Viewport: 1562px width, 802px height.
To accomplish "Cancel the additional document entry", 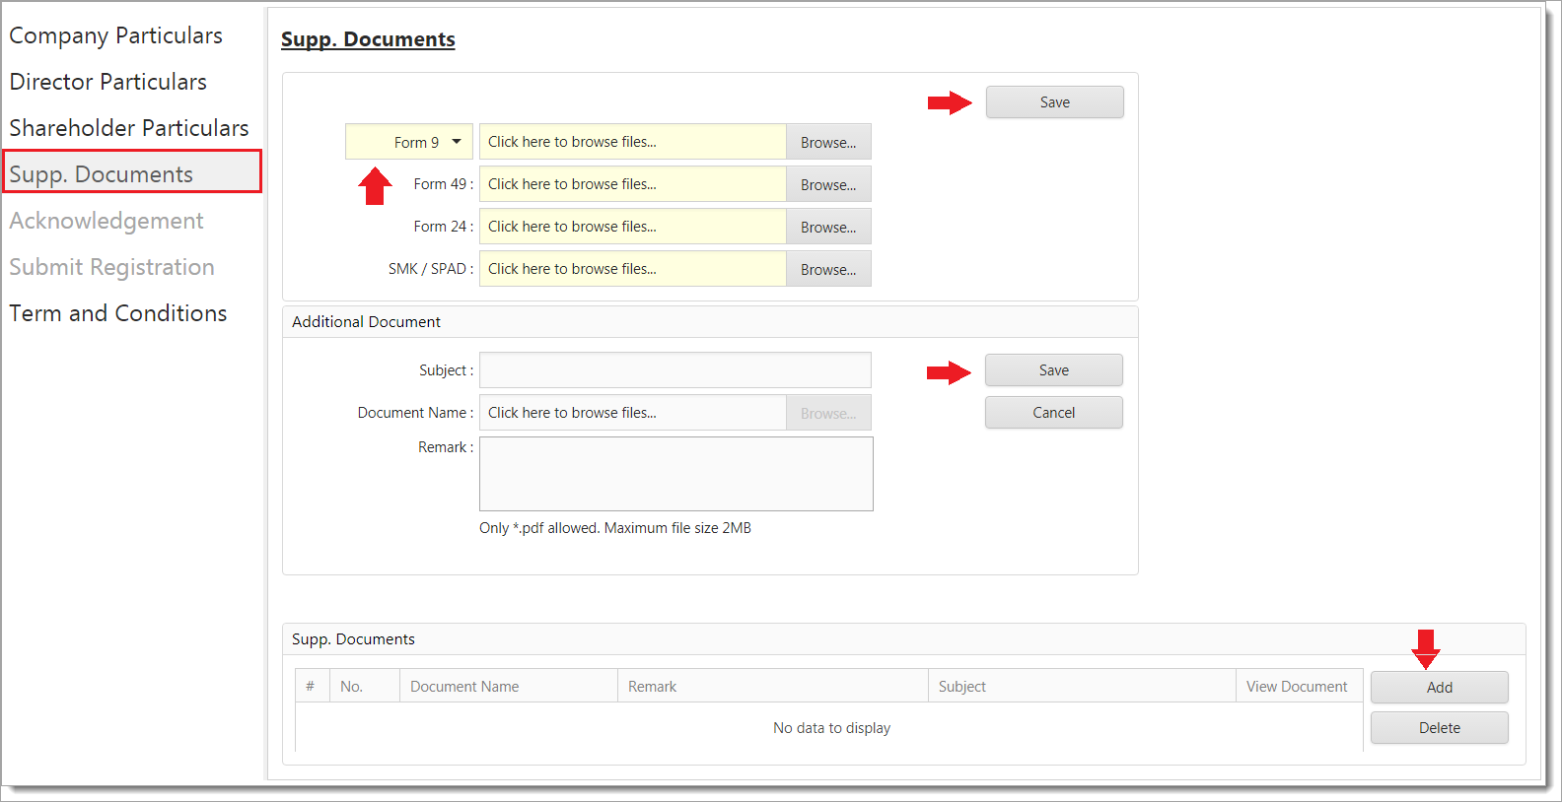I will (x=1053, y=413).
